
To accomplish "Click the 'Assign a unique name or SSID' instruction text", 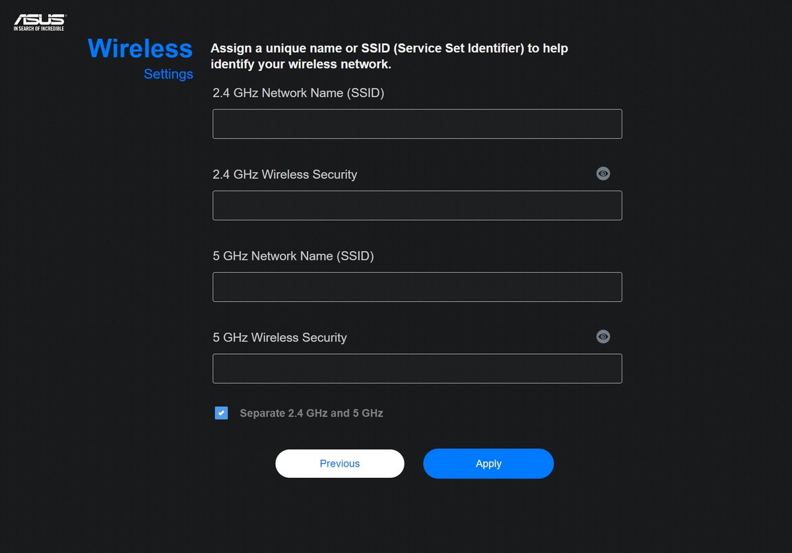I will (x=389, y=49).
